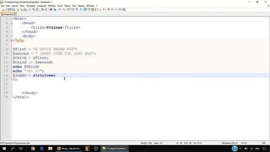Open the View menu
The height and width of the screenshot is (152, 270).
tap(22, 6)
